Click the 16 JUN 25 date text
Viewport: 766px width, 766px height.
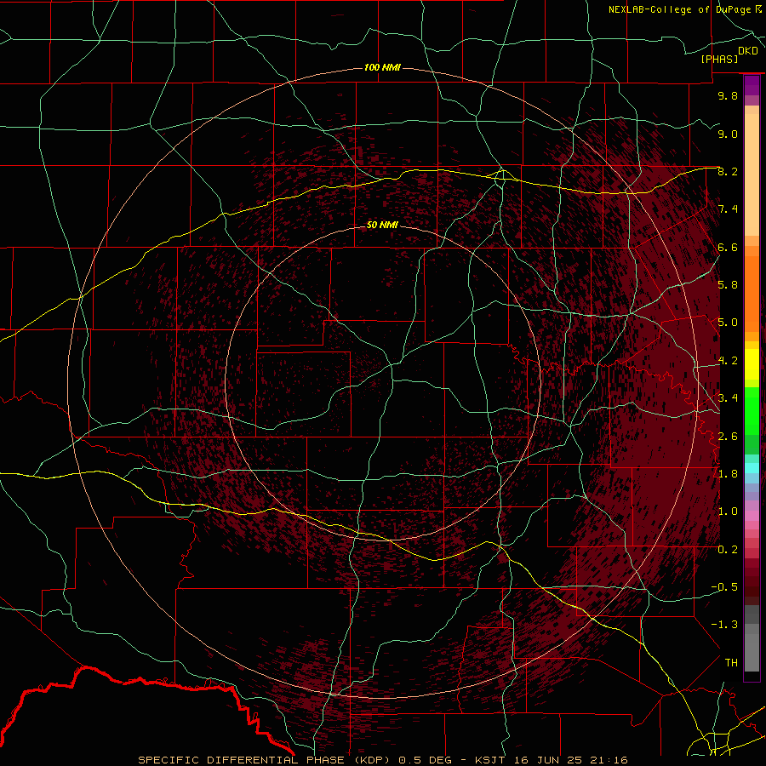548,760
